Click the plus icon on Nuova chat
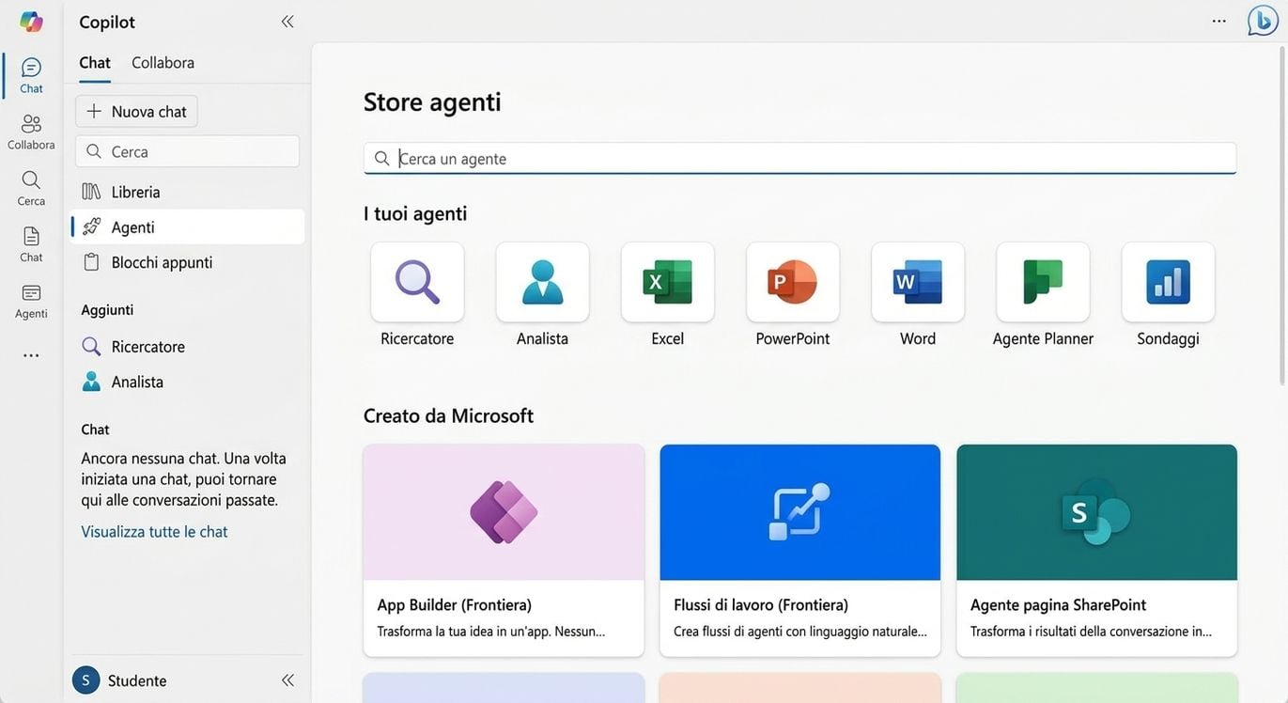This screenshot has width=1288, height=703. click(x=94, y=111)
